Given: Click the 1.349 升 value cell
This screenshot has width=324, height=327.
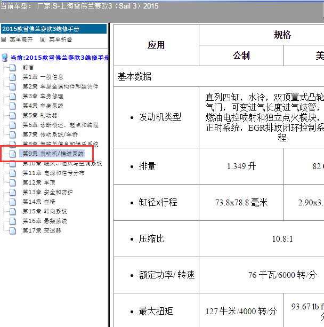Looking at the screenshot, I should (241, 166).
